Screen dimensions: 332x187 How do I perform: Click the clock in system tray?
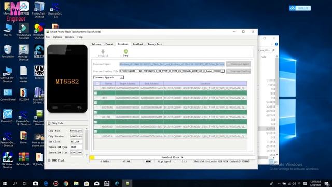click(x=315, y=183)
